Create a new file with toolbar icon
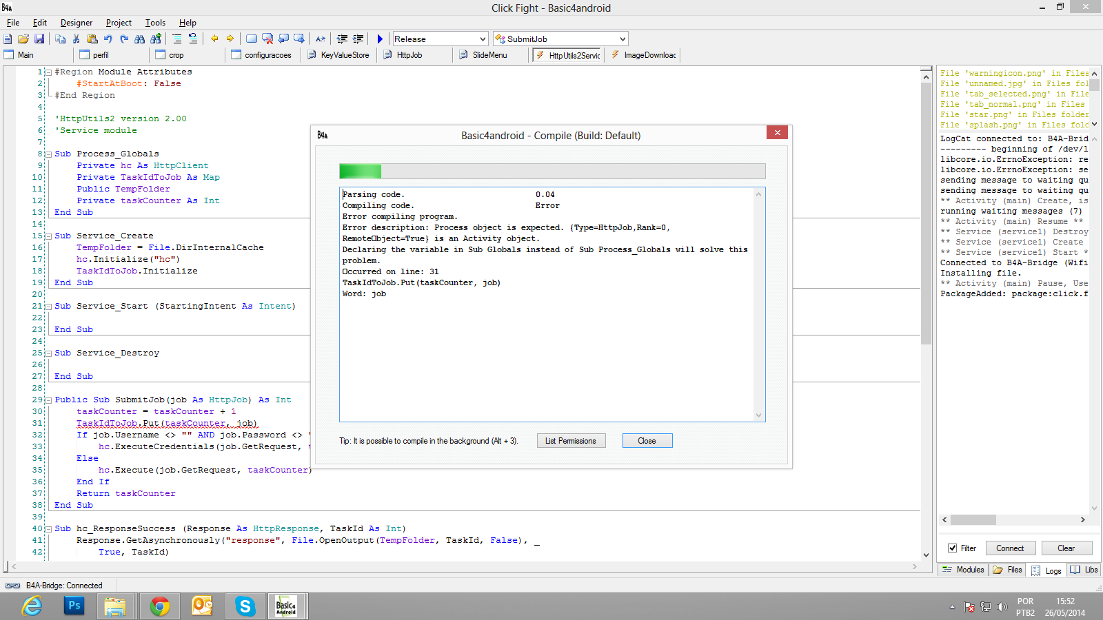Image resolution: width=1103 pixels, height=620 pixels. [x=8, y=39]
